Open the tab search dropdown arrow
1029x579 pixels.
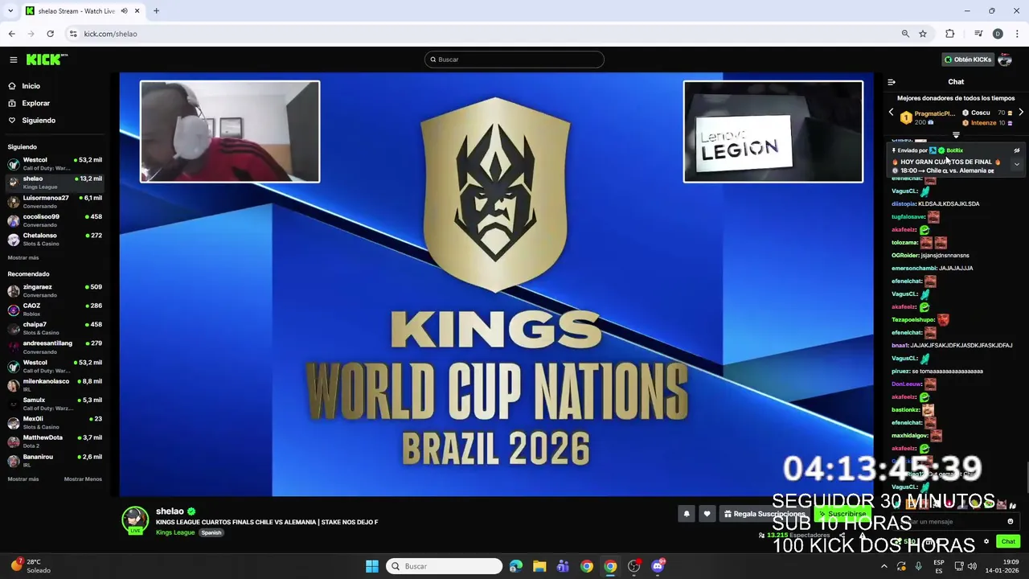tap(11, 10)
